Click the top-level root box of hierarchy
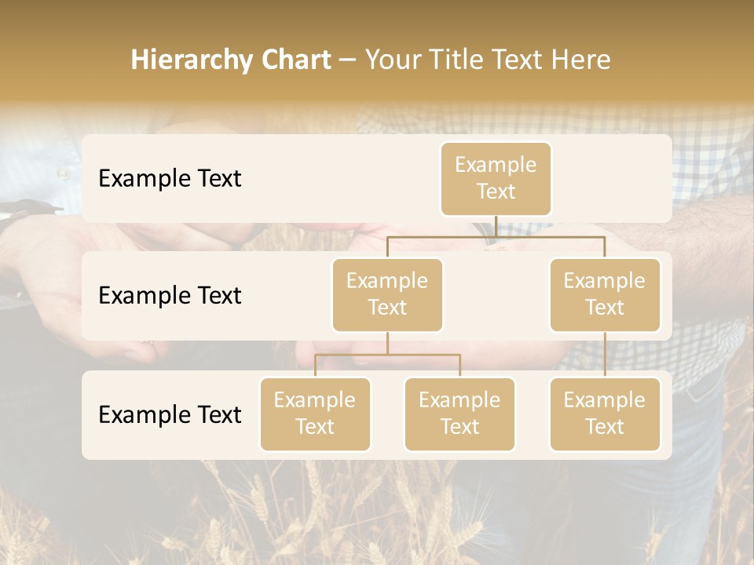754x565 pixels. [496, 179]
